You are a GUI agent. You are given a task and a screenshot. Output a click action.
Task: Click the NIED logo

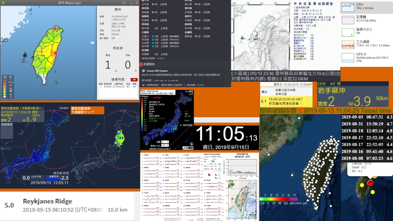pyautogui.click(x=188, y=148)
